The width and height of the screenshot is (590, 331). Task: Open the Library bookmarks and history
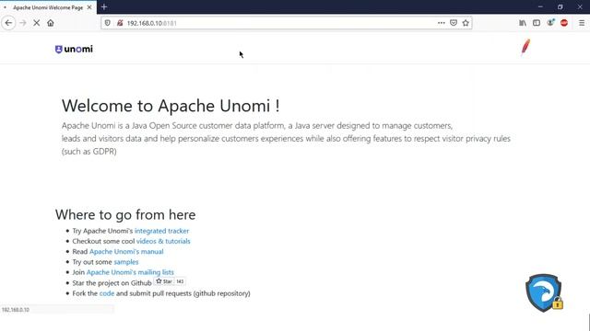pyautogui.click(x=523, y=23)
